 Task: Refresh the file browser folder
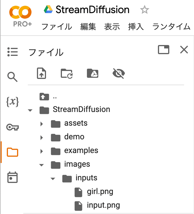click(67, 74)
